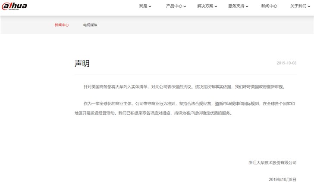This screenshot has height=184, width=314.
Task: Click the 声明 article title
Action: point(82,64)
